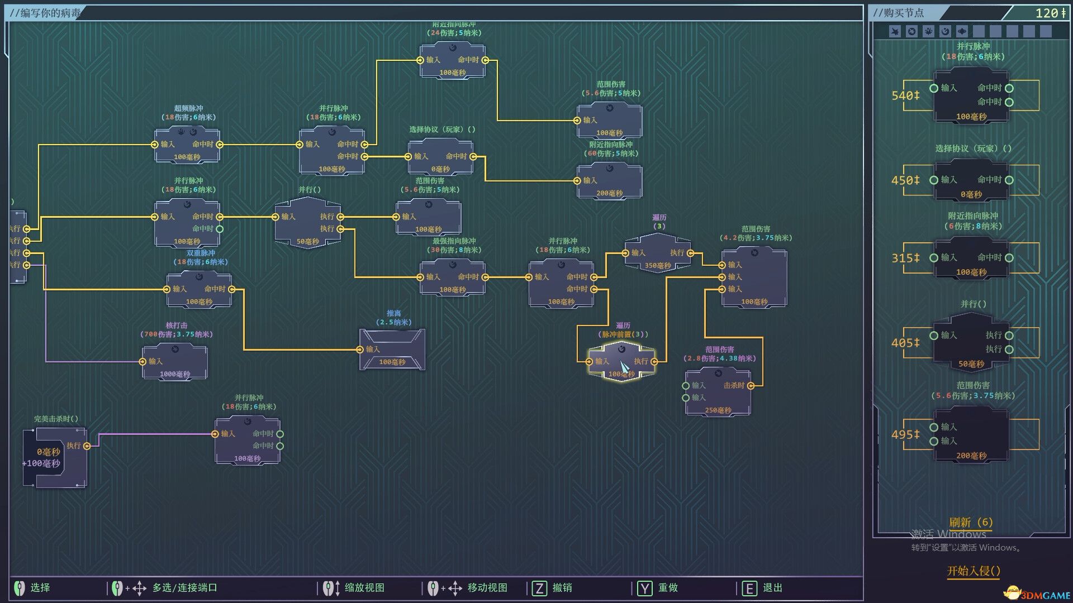This screenshot has width=1073, height=603.
Task: Click the 击杀时 output port on 范围伤害 node
Action: (751, 386)
